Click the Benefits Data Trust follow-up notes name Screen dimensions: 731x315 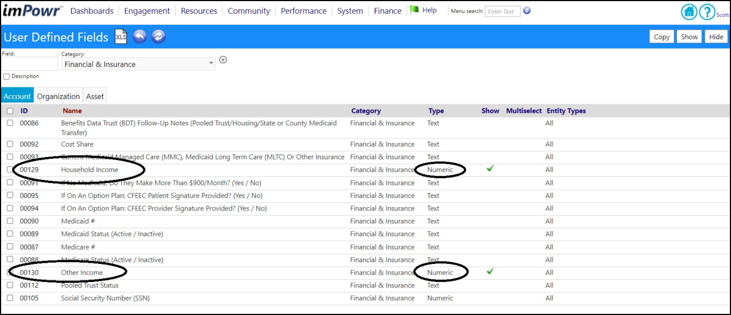tap(199, 128)
